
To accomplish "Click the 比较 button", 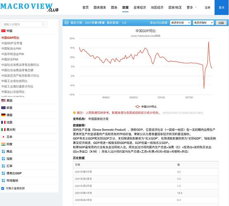I will [x=221, y=23].
